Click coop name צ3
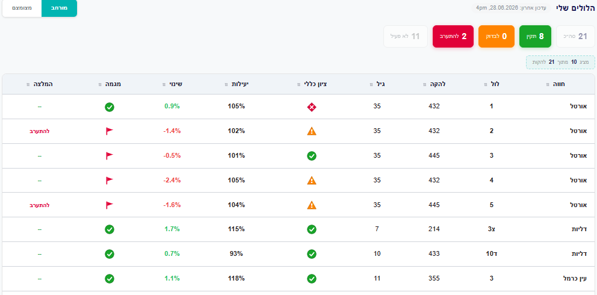 pyautogui.click(x=491, y=229)
